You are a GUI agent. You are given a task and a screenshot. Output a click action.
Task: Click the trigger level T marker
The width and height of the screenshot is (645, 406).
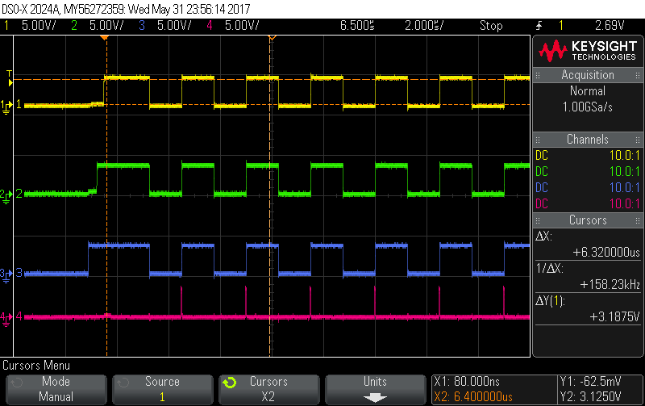point(10,78)
